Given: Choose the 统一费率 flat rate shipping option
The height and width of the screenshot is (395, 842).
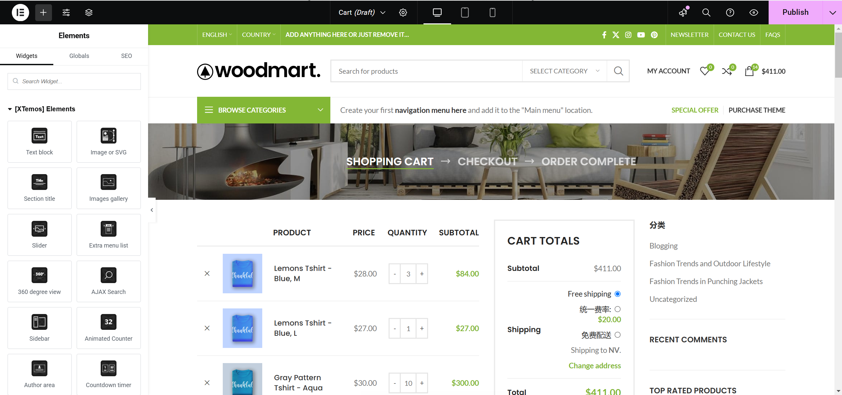Looking at the screenshot, I should tap(618, 309).
